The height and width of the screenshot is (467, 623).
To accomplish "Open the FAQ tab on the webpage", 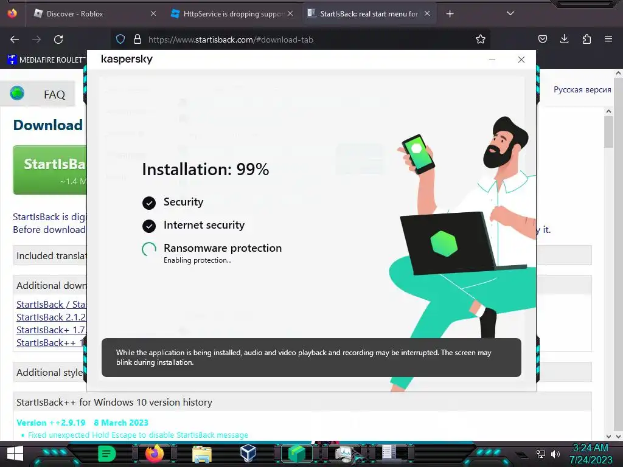I will click(54, 94).
